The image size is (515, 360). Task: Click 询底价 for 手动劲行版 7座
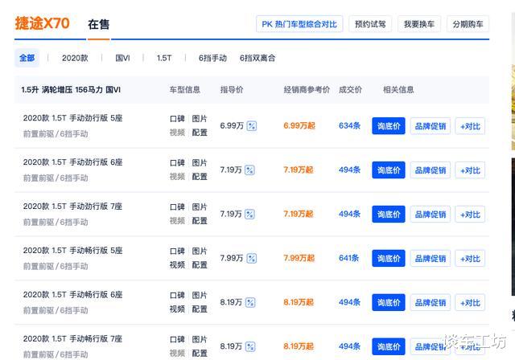[389, 215]
